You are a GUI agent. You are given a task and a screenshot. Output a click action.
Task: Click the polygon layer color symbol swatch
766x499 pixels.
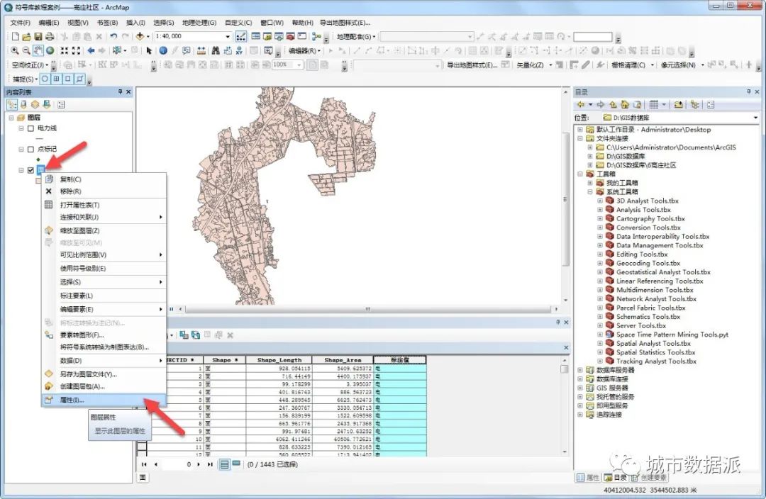point(38,181)
